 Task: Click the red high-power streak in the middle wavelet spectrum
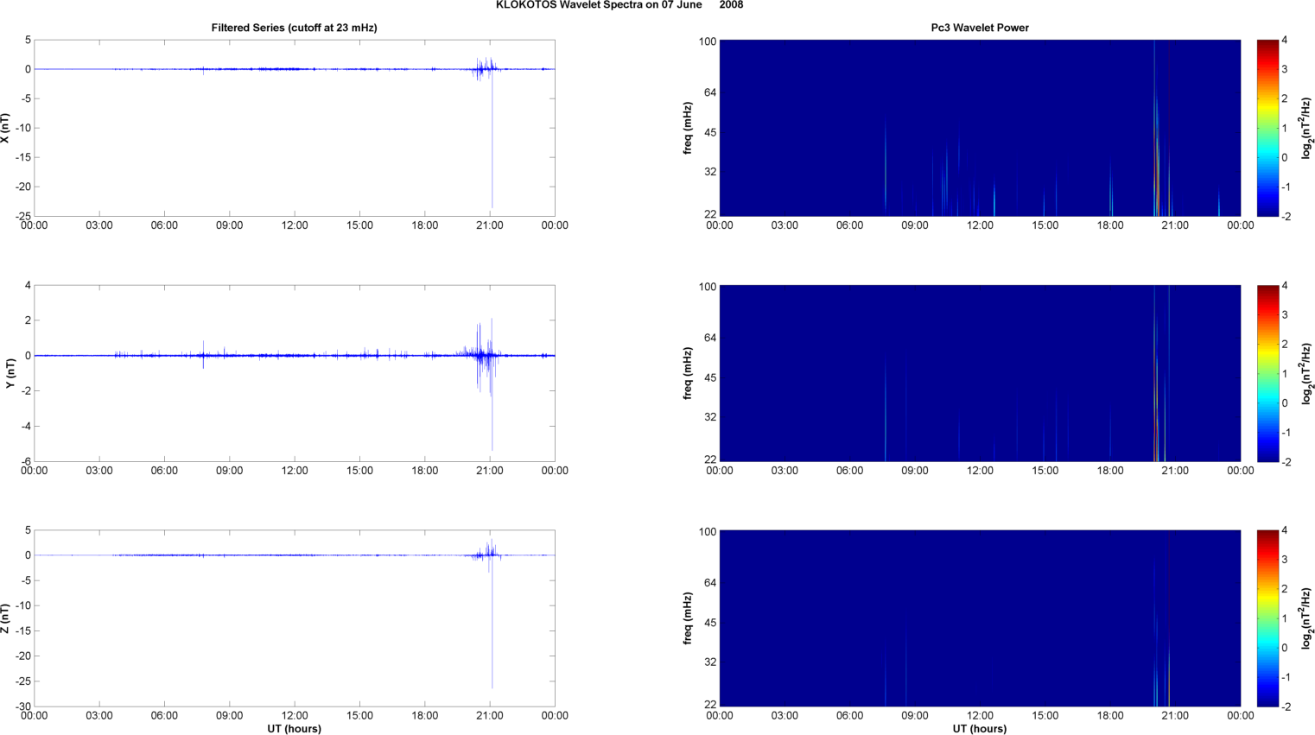coord(1156,415)
